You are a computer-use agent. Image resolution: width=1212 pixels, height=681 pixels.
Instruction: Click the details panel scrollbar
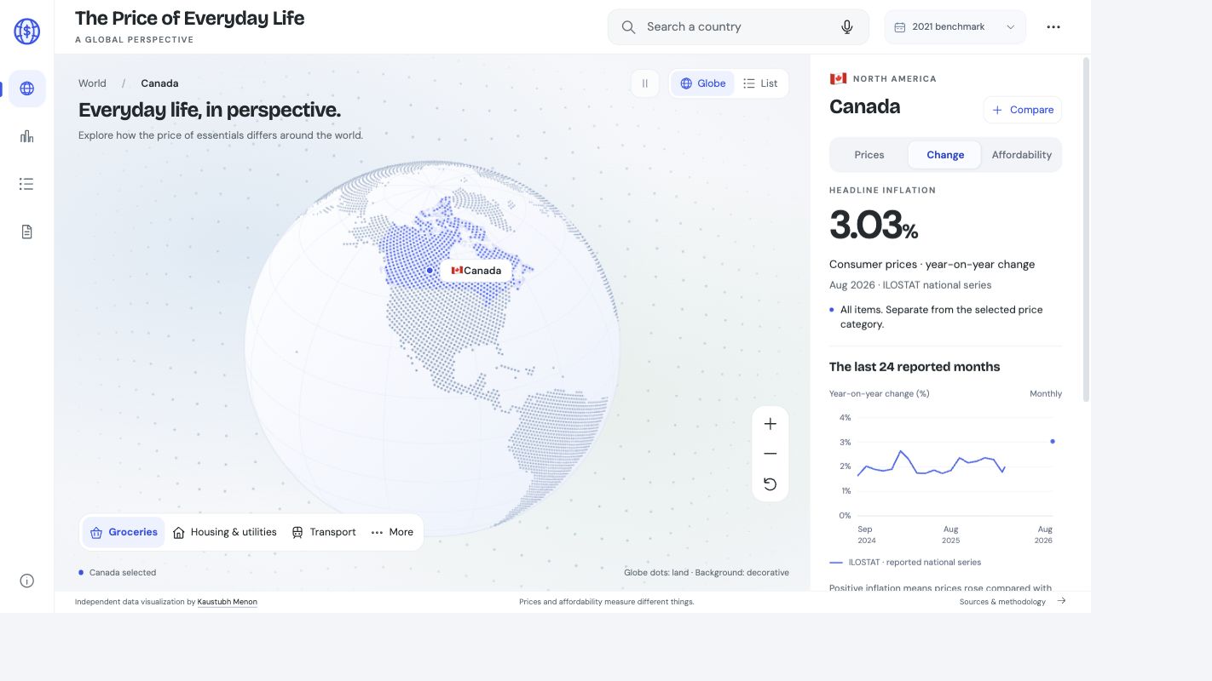(x=1086, y=230)
